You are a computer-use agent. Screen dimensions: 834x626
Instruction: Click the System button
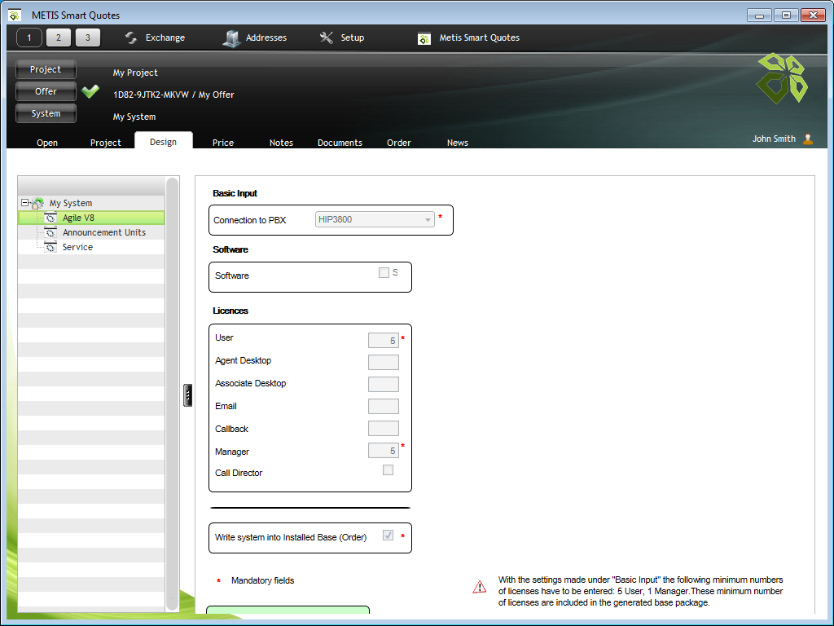tap(46, 113)
